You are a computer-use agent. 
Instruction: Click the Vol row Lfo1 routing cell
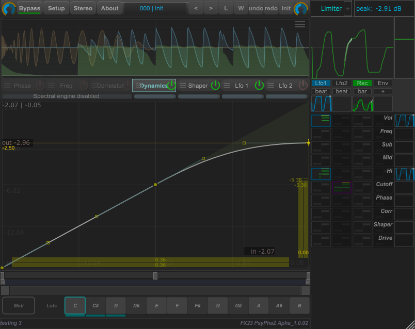click(x=321, y=120)
